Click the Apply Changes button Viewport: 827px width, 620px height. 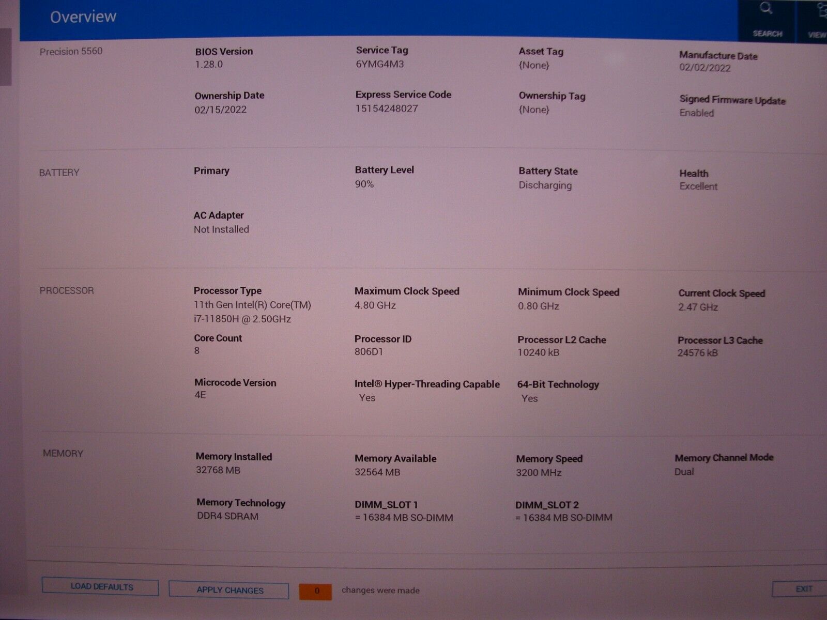coord(229,590)
